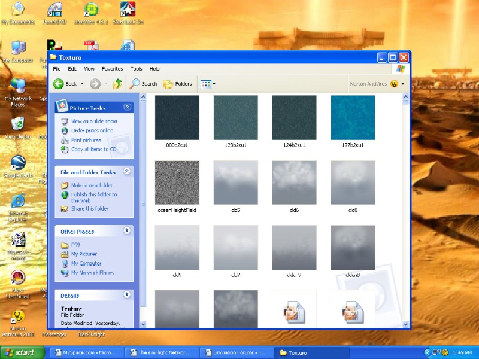Go back using the green Back arrow
Image resolution: width=479 pixels, height=359 pixels.
(x=58, y=84)
